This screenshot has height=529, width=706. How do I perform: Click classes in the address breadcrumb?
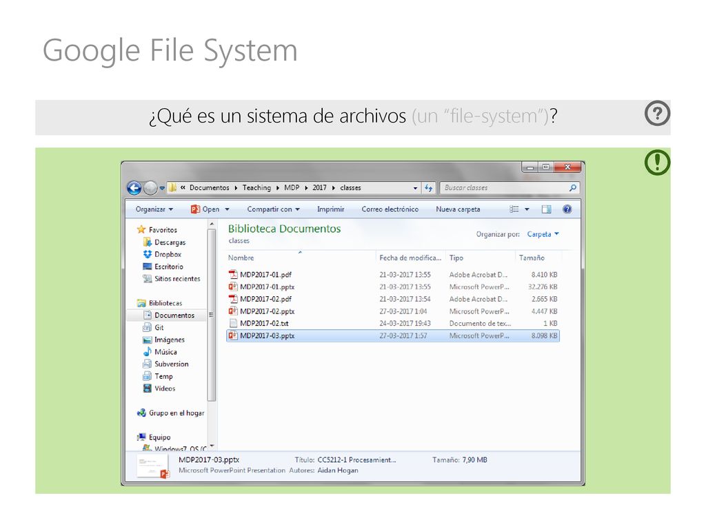pos(350,187)
